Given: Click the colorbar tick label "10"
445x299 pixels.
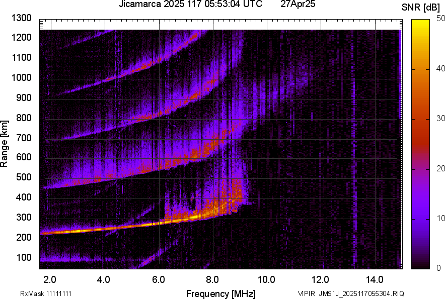Looking at the screenshot, I should 441,218.
